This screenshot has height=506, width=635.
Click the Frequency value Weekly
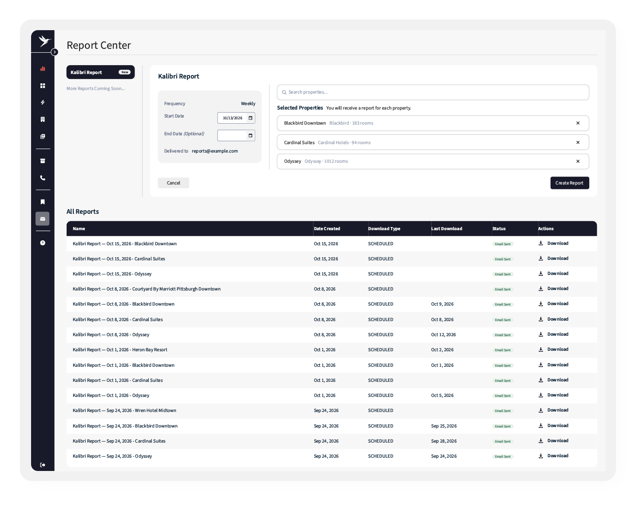coord(248,104)
